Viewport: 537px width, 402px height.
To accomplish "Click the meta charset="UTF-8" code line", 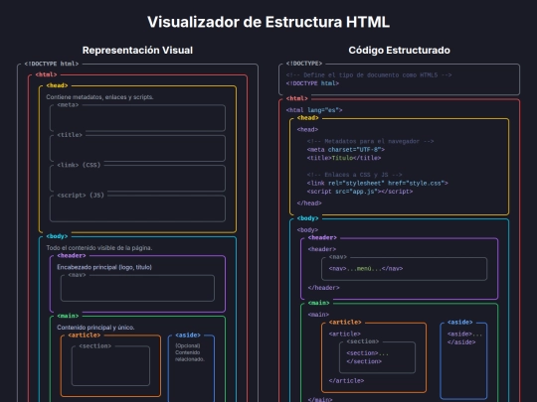I will (345, 150).
